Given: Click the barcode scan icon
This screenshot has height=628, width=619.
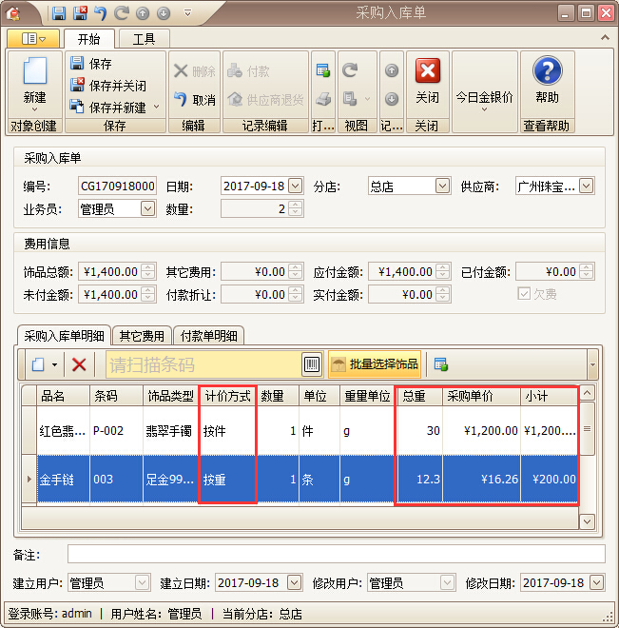Looking at the screenshot, I should pos(312,364).
